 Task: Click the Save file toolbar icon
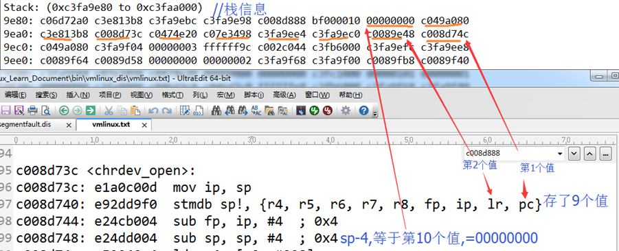click(6, 110)
